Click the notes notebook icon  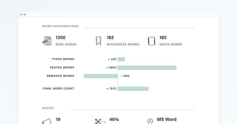click(152, 41)
